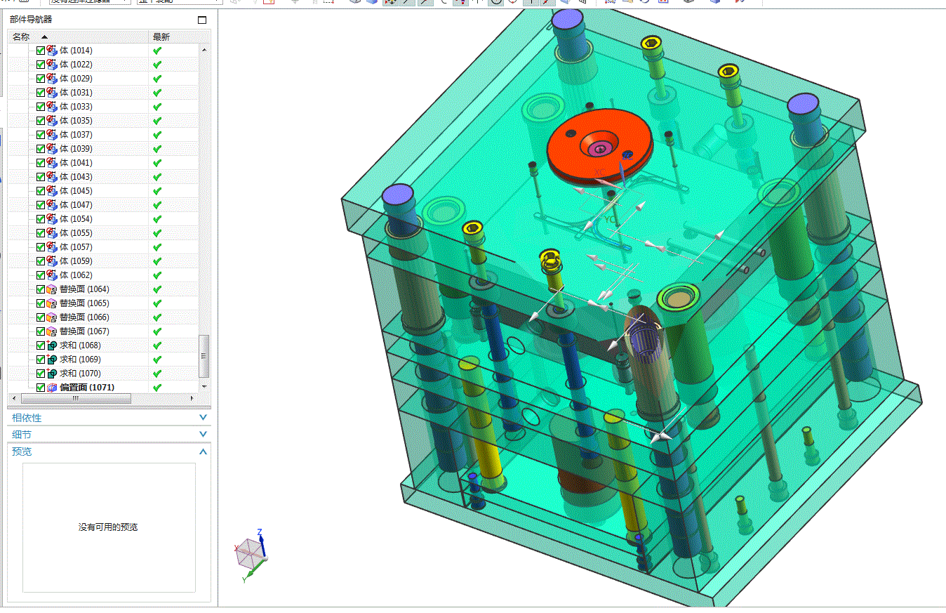Click the replace-face icon for 替换面 (1064)
Image resolution: width=946 pixels, height=613 pixels.
(x=52, y=289)
